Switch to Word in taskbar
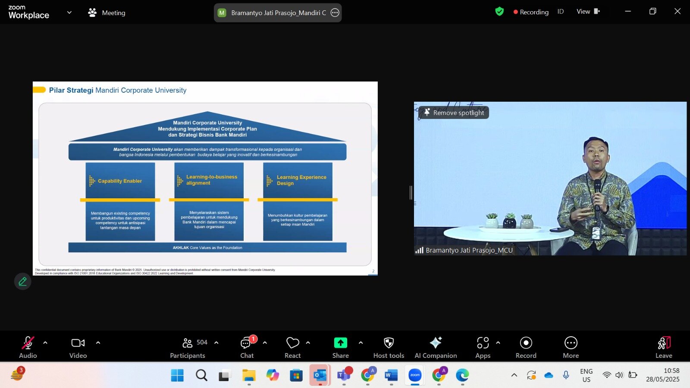 (x=391, y=375)
